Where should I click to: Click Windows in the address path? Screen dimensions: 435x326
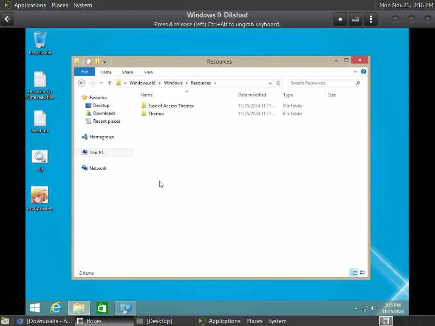(x=173, y=83)
